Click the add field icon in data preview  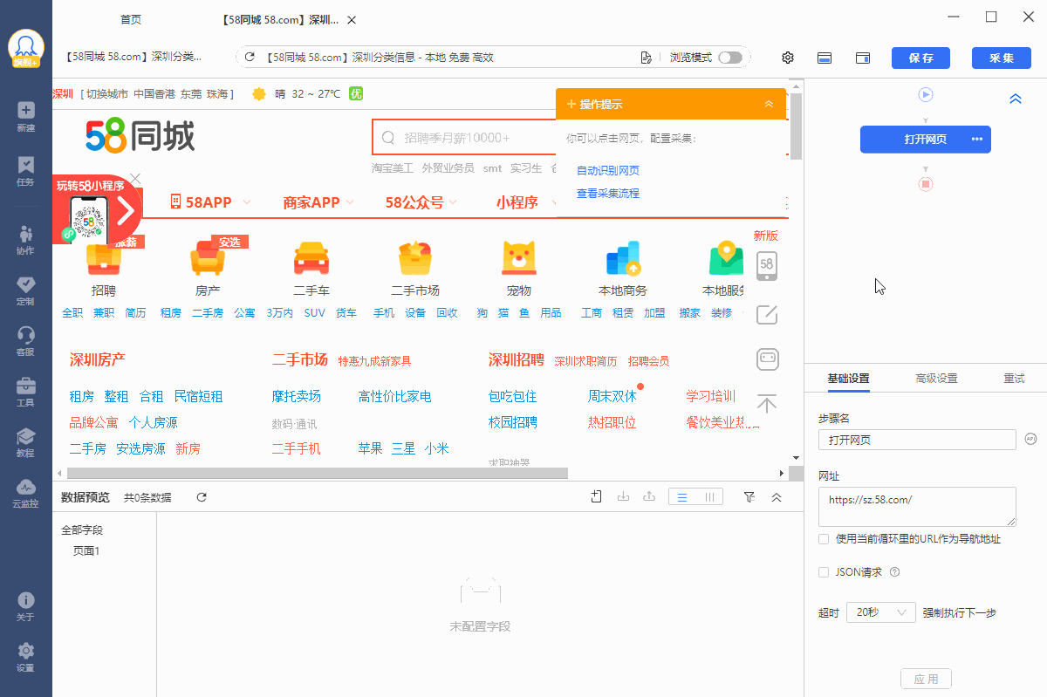click(x=597, y=496)
